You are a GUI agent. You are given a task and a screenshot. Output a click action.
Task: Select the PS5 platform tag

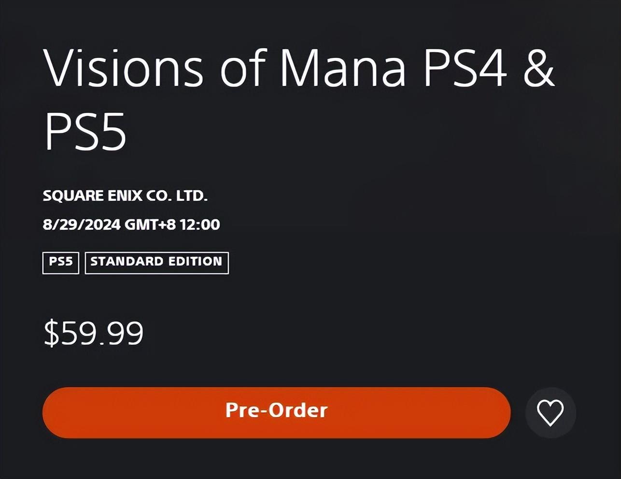coord(61,262)
